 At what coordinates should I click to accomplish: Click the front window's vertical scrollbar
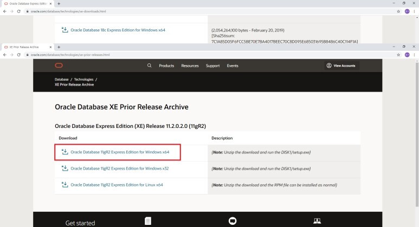point(417,133)
